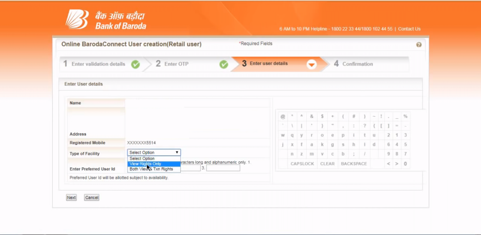Select step 3 Enter user details
Viewport: 481px width, 235px height.
pos(265,63)
